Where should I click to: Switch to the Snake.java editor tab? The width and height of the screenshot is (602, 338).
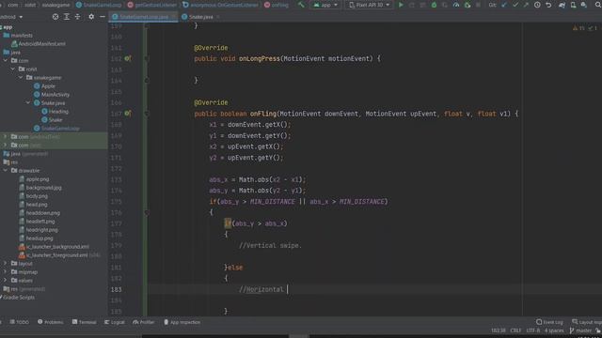pyautogui.click(x=200, y=17)
